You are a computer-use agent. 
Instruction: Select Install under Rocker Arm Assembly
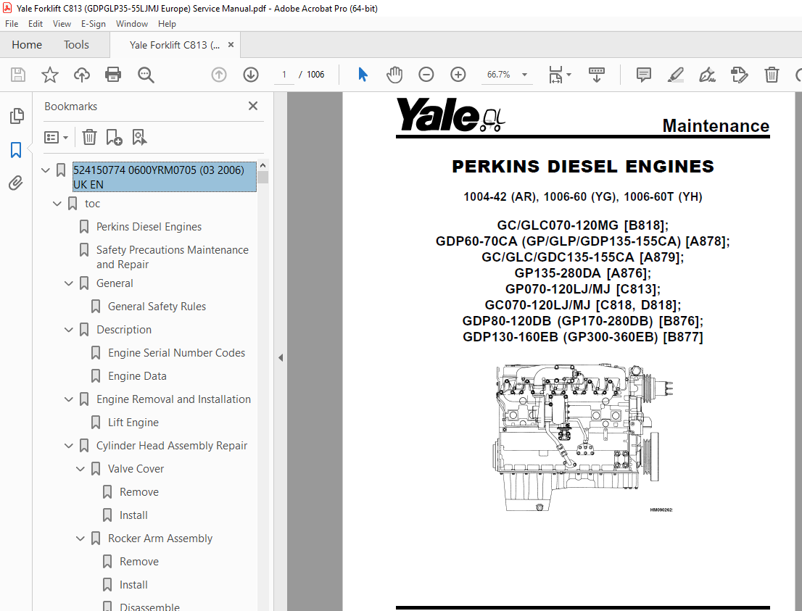(x=133, y=584)
